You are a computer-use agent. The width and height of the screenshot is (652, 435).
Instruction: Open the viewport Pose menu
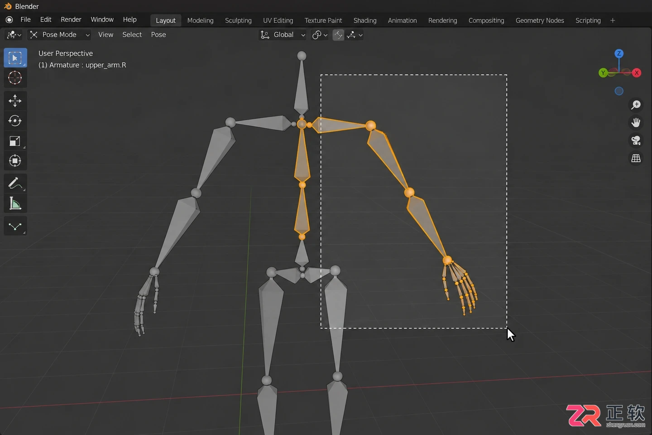click(158, 34)
